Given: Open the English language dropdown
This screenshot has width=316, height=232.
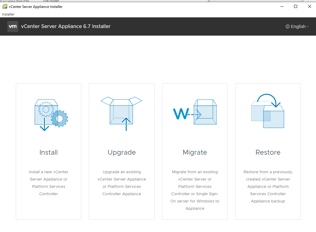Looking at the screenshot, I should (297, 26).
